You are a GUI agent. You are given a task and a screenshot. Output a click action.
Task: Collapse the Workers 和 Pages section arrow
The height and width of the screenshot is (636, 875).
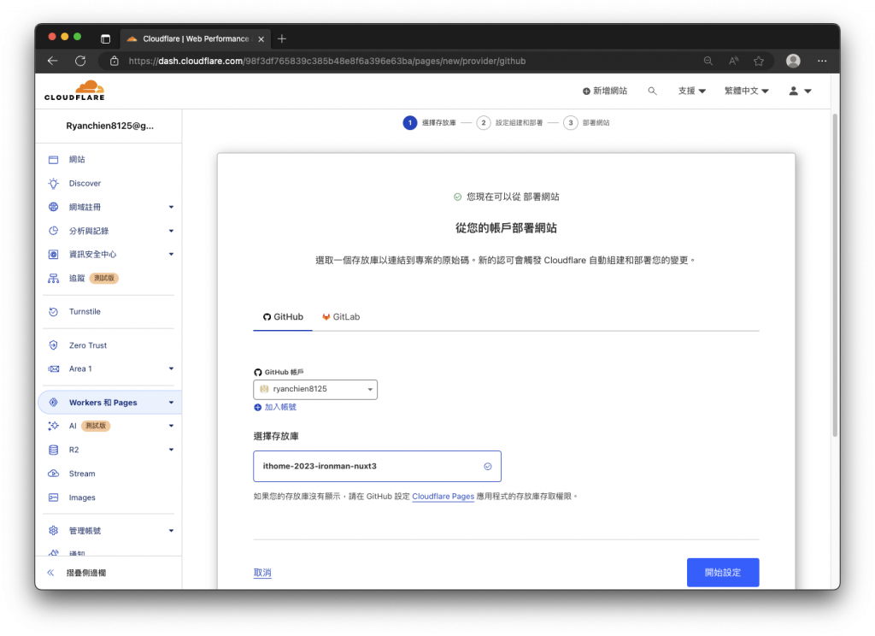coord(171,403)
